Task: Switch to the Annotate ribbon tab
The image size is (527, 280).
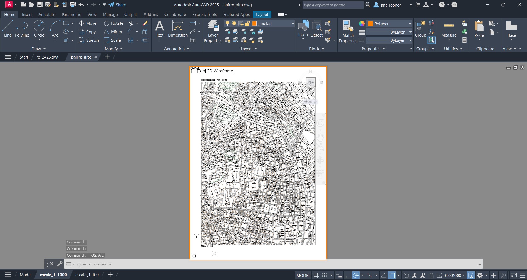Action: pyautogui.click(x=47, y=15)
